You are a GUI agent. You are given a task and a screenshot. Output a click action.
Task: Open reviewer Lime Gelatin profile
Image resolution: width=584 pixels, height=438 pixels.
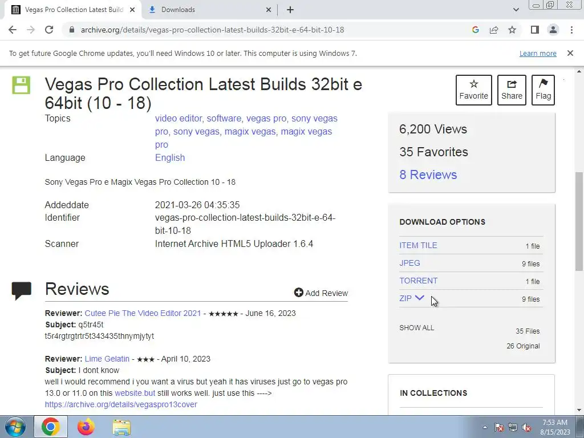pos(107,359)
